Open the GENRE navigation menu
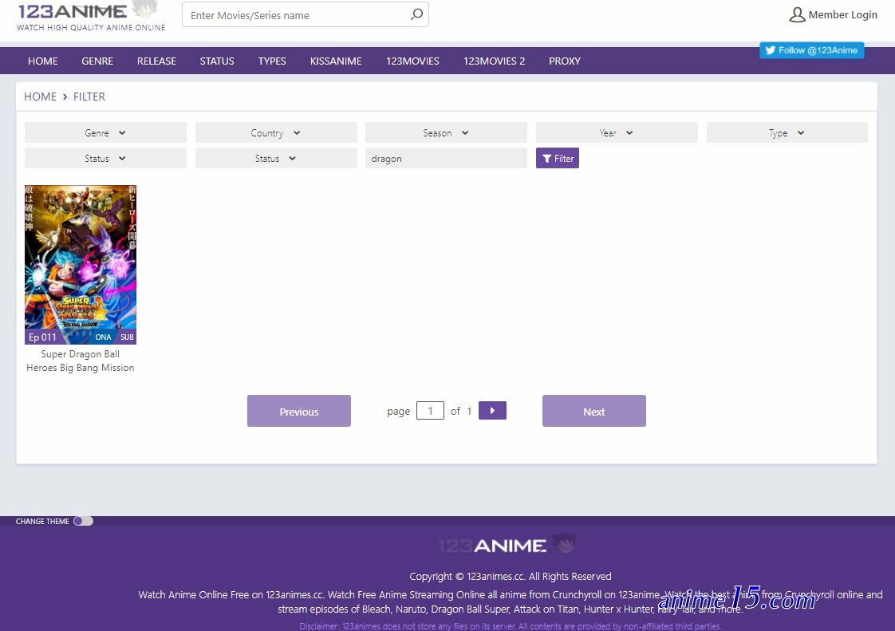 (x=97, y=61)
